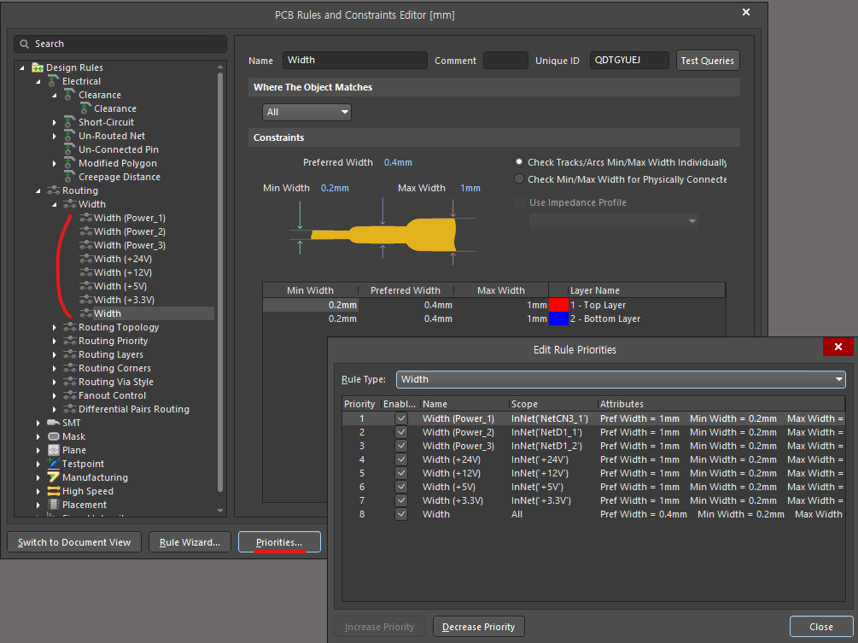Click the Plane category icon

point(53,450)
